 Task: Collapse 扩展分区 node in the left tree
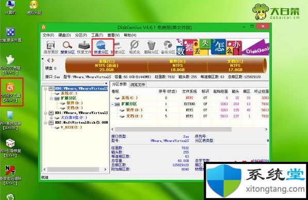coord(51,98)
